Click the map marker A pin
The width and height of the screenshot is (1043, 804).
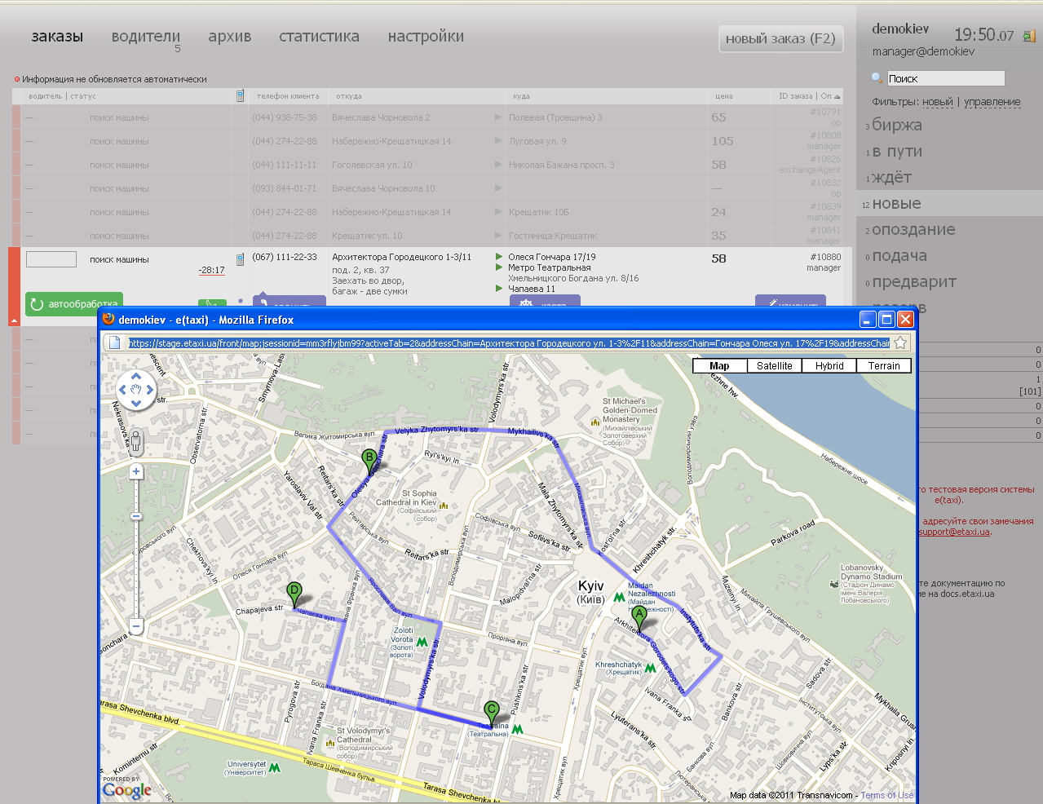pyautogui.click(x=639, y=619)
